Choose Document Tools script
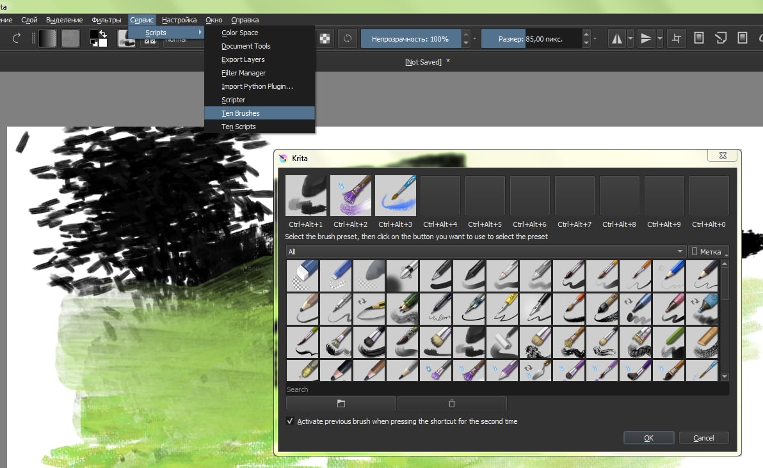 [x=259, y=46]
